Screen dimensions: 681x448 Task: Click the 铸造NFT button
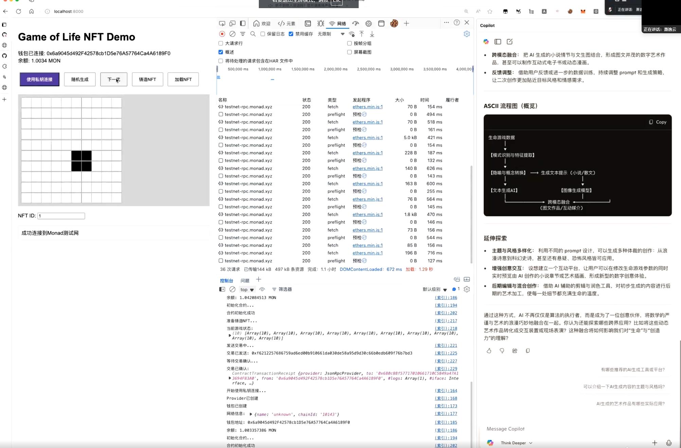pyautogui.click(x=147, y=79)
